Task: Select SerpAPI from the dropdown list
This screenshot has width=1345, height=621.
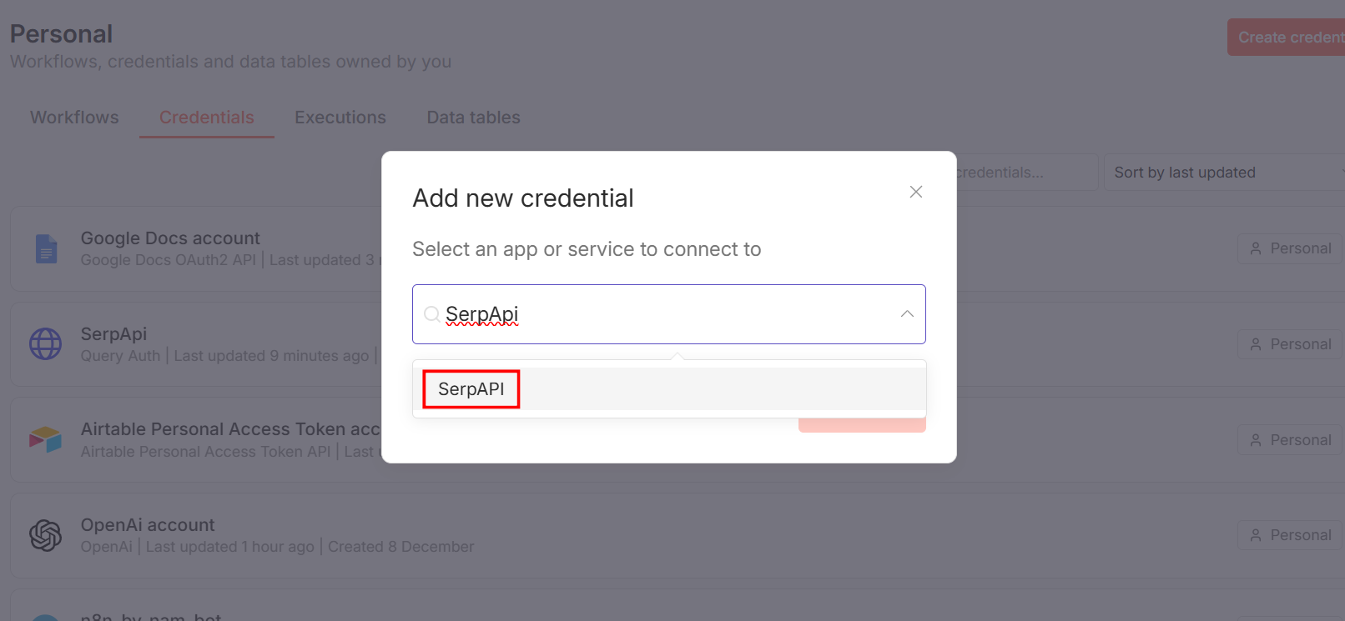Action: pos(471,389)
